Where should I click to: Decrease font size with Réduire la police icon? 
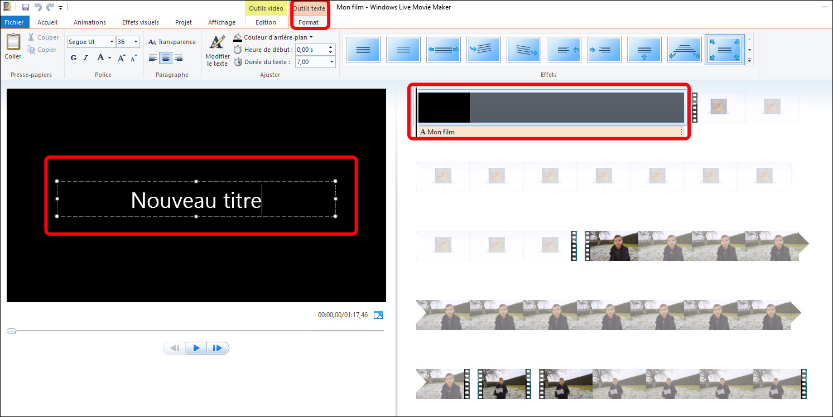point(133,57)
